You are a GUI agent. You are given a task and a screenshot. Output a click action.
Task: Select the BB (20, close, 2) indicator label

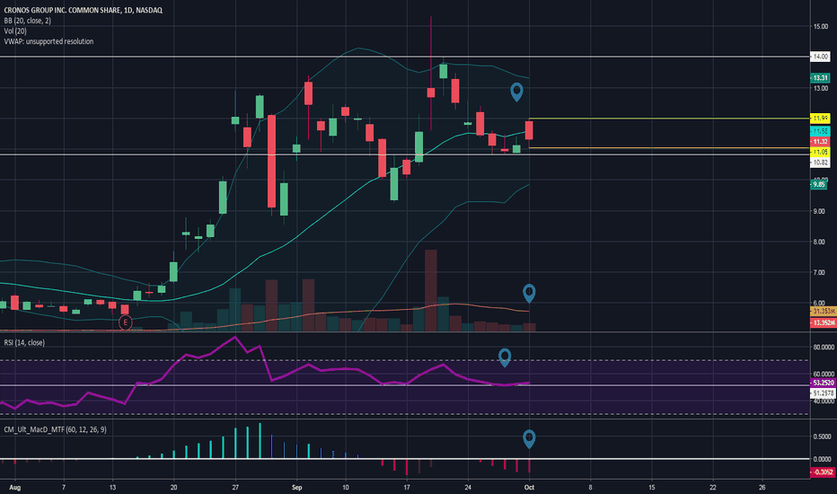tap(28, 21)
